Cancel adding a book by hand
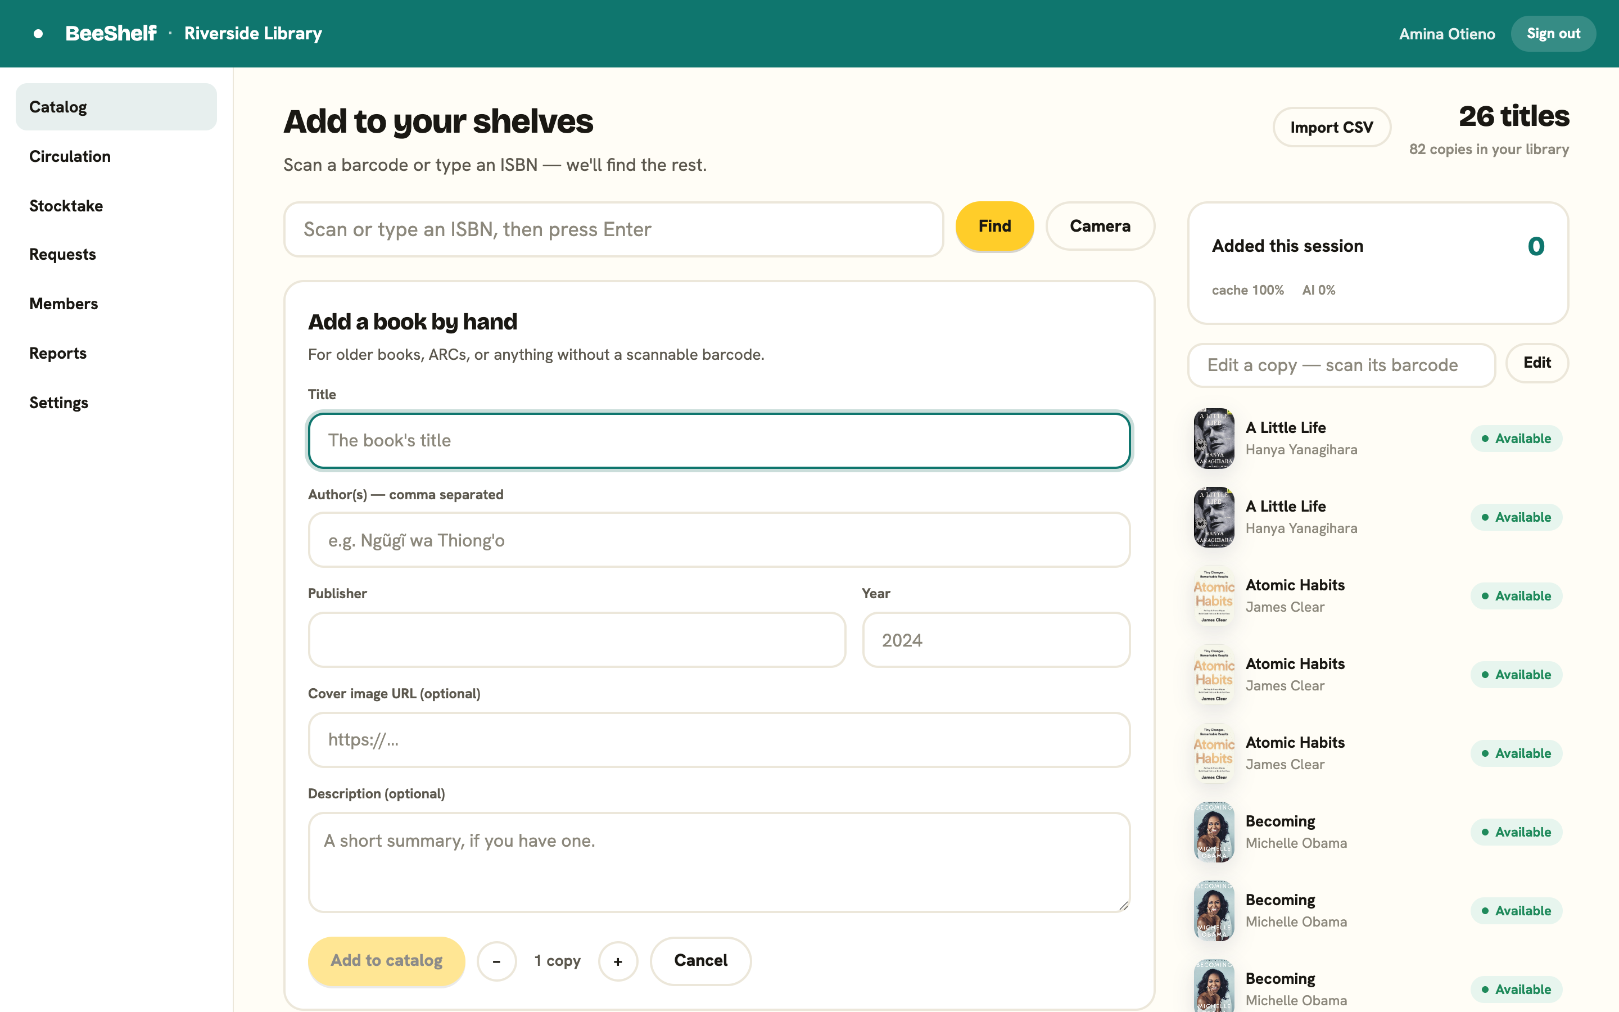Image resolution: width=1619 pixels, height=1012 pixels. click(x=700, y=960)
